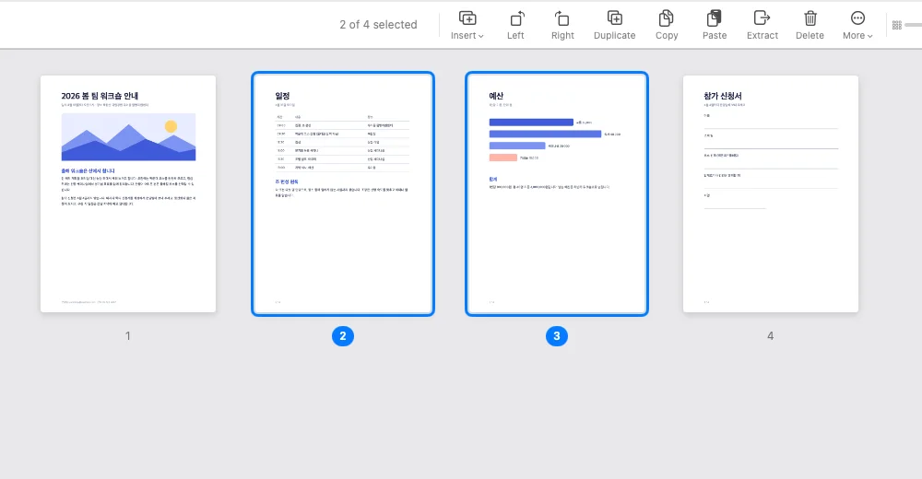This screenshot has width=922, height=479.
Task: Click the Insert page icon
Action: [x=467, y=18]
